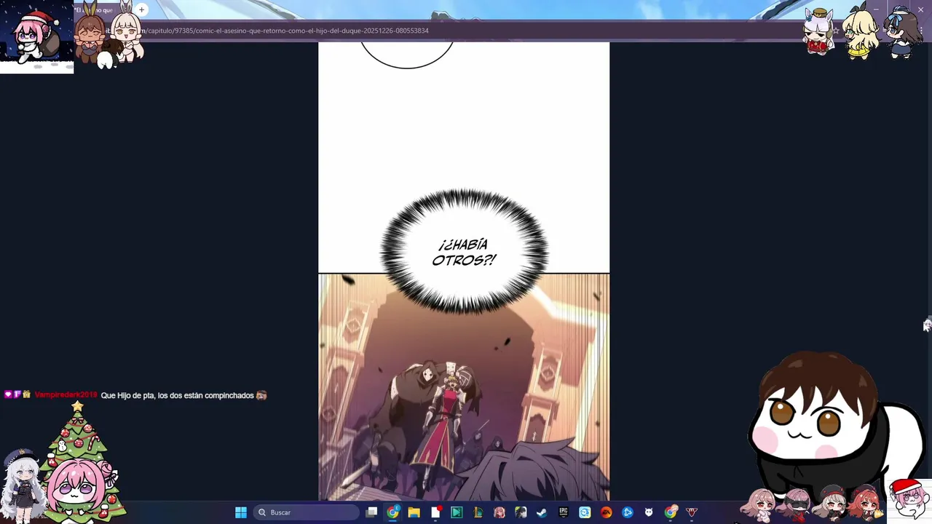Open the light-blue square app icon

(x=585, y=512)
